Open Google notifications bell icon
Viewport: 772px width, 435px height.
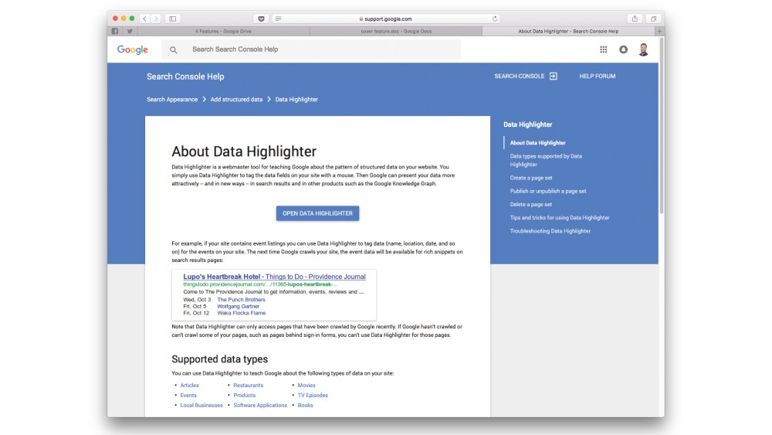click(623, 49)
